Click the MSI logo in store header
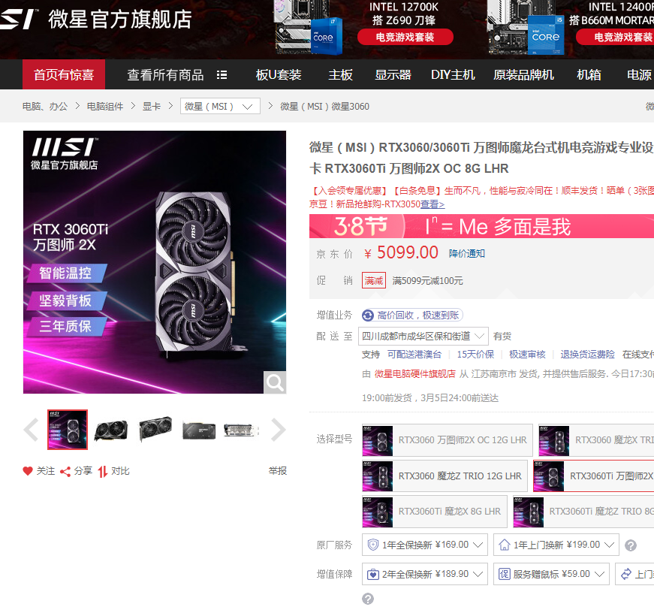The image size is (654, 607). 19,19
